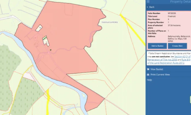This screenshot has height=115, width=191.
Task: Click the folio number value MY38336
Action: (x=172, y=13)
